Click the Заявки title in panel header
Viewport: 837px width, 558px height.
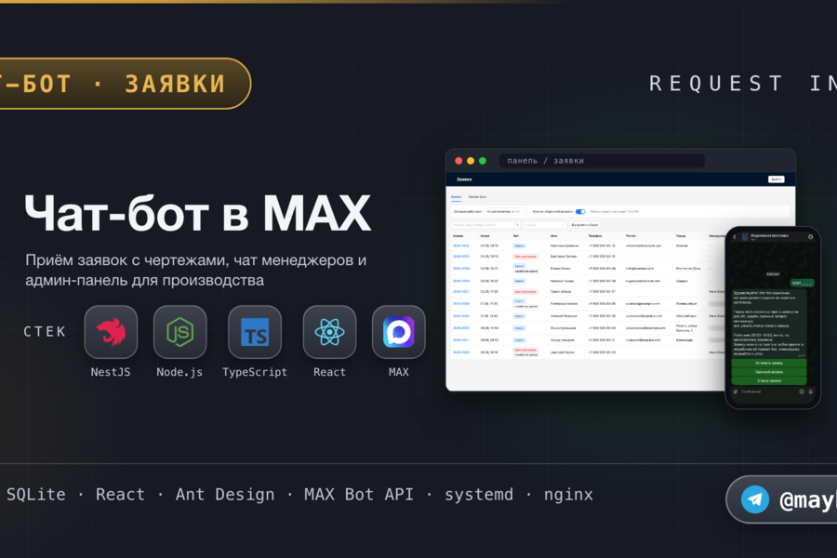point(464,179)
